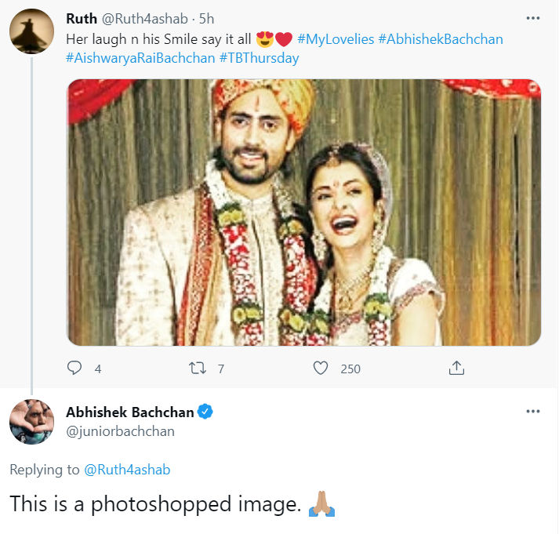Open the #AbhishekBachchan hashtag
This screenshot has width=559, height=534.
441,39
